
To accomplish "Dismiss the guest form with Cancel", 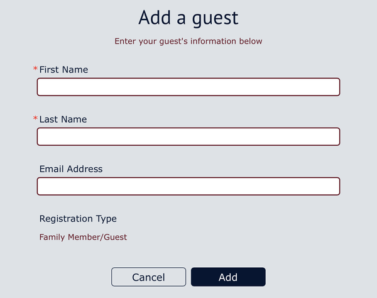I will point(148,277).
